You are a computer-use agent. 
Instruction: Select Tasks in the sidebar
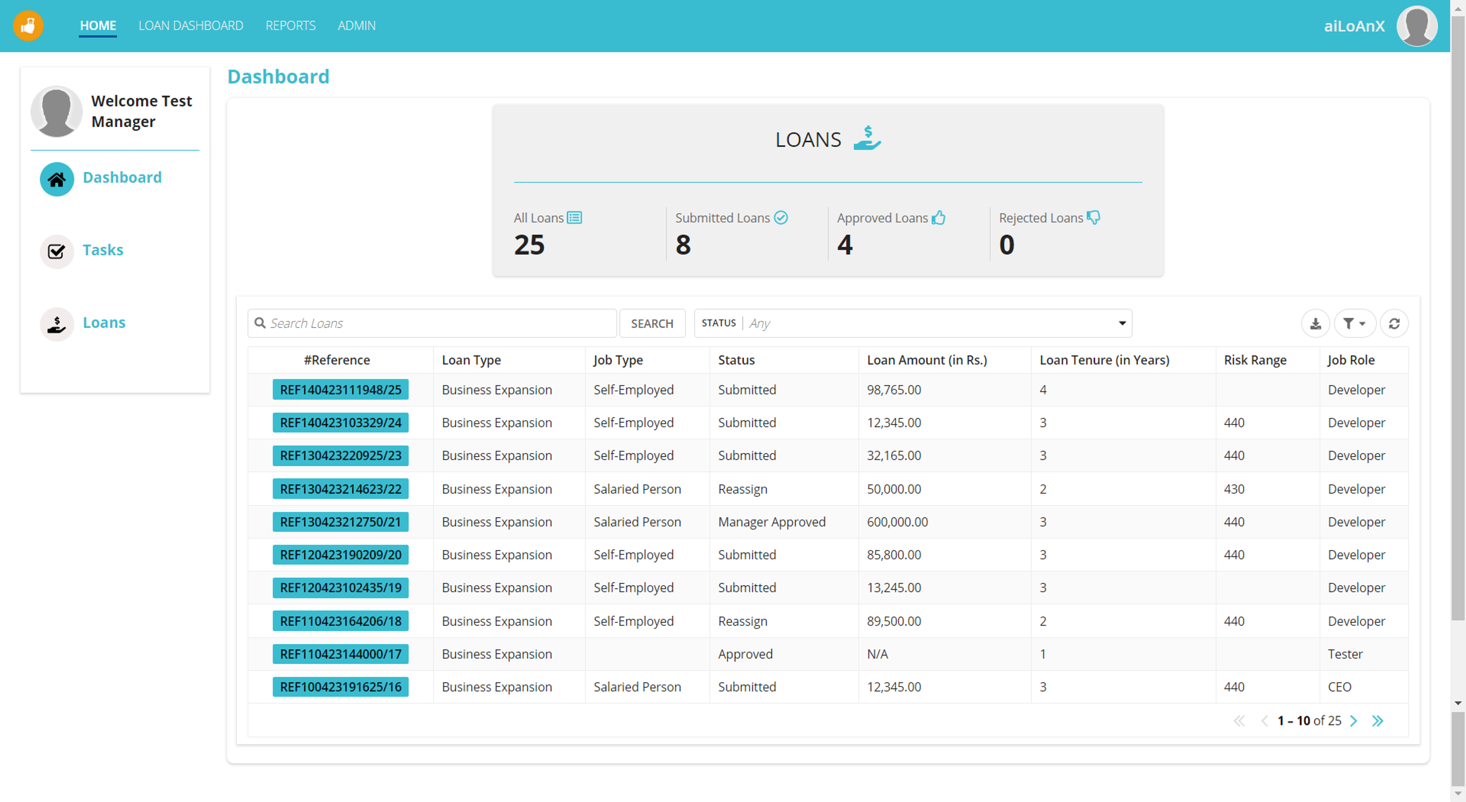(103, 250)
